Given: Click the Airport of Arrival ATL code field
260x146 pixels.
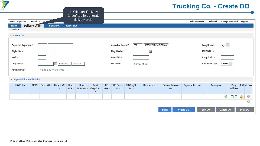Looking at the screenshot, I should point(138,45).
